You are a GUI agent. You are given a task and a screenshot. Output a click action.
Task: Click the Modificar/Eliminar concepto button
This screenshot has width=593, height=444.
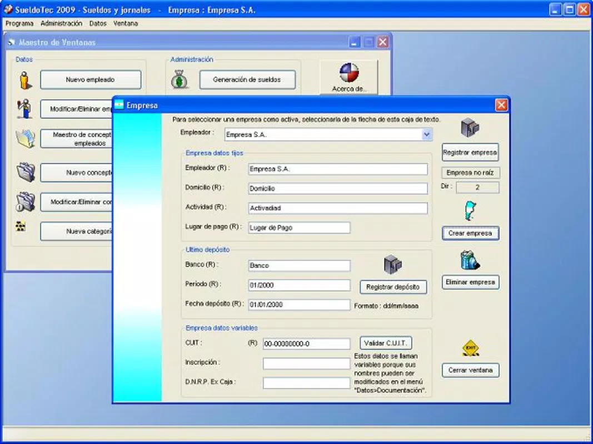pos(77,202)
